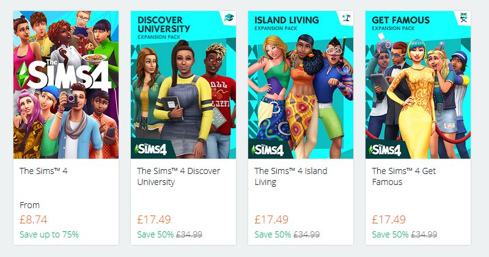Image resolution: width=489 pixels, height=257 pixels.
Task: Click Save 50% label under Get Famous
Action: coord(390,234)
